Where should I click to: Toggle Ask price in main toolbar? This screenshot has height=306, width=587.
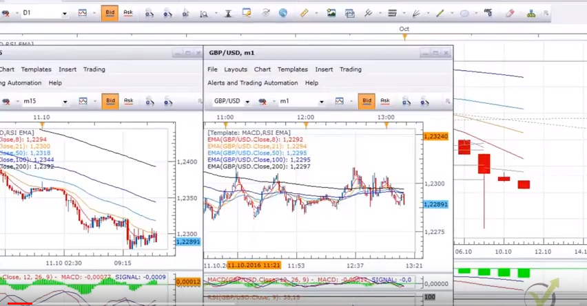pos(128,13)
